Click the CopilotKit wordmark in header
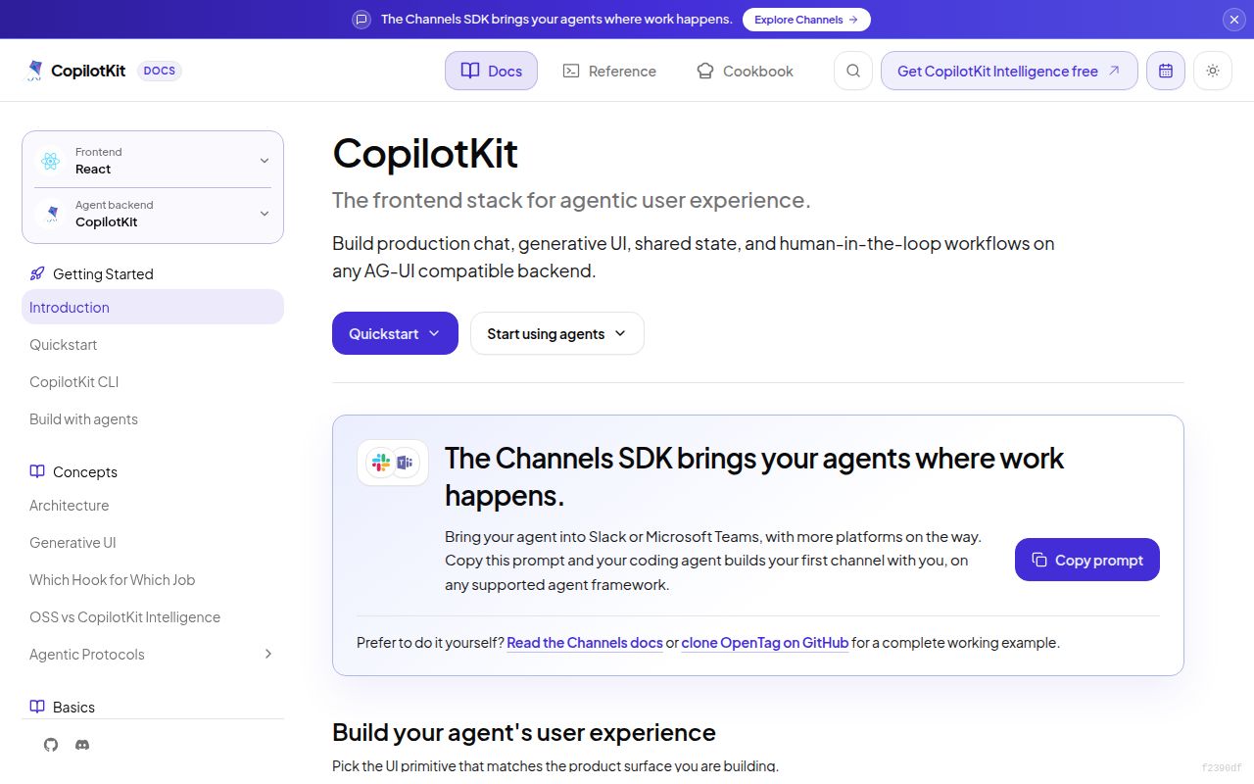1254x784 pixels. (x=88, y=71)
